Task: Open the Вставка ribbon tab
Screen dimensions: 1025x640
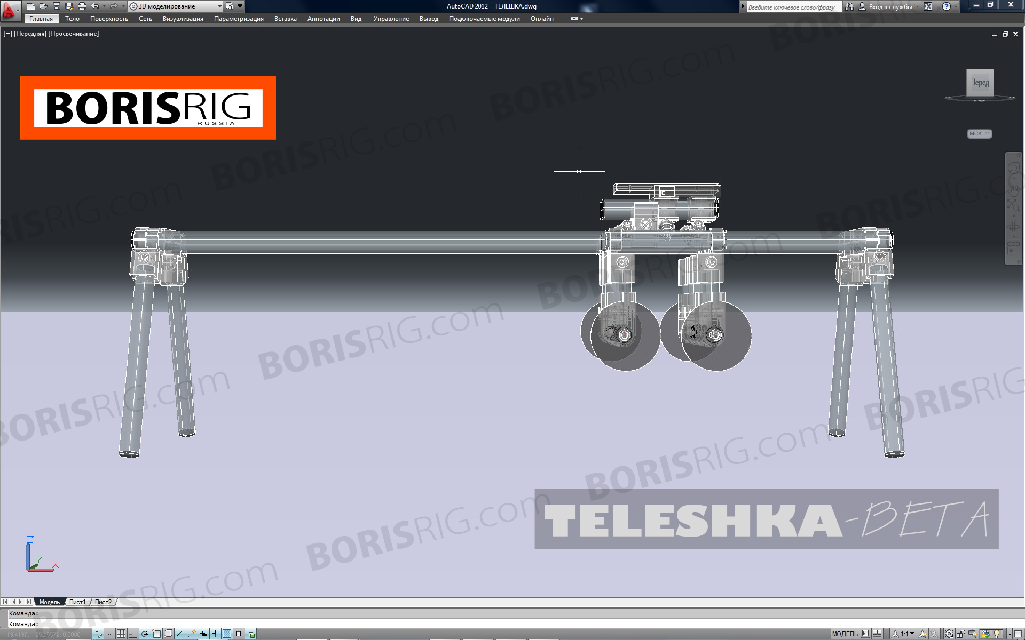Action: click(286, 19)
